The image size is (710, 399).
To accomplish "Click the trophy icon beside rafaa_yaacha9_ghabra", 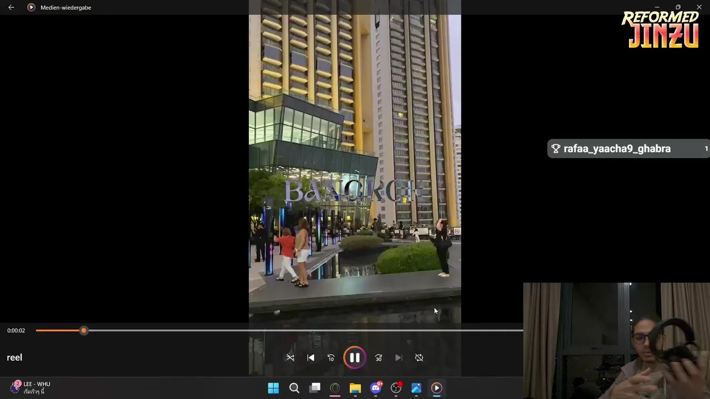I will point(556,149).
